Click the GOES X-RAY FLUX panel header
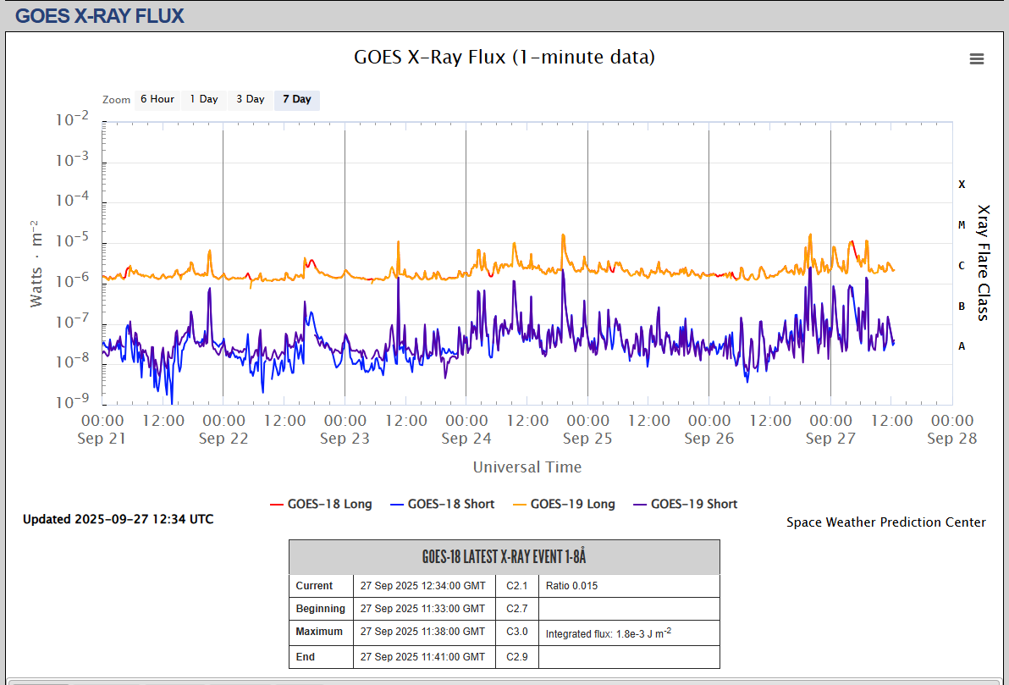This screenshot has height=685, width=1009. click(x=100, y=15)
